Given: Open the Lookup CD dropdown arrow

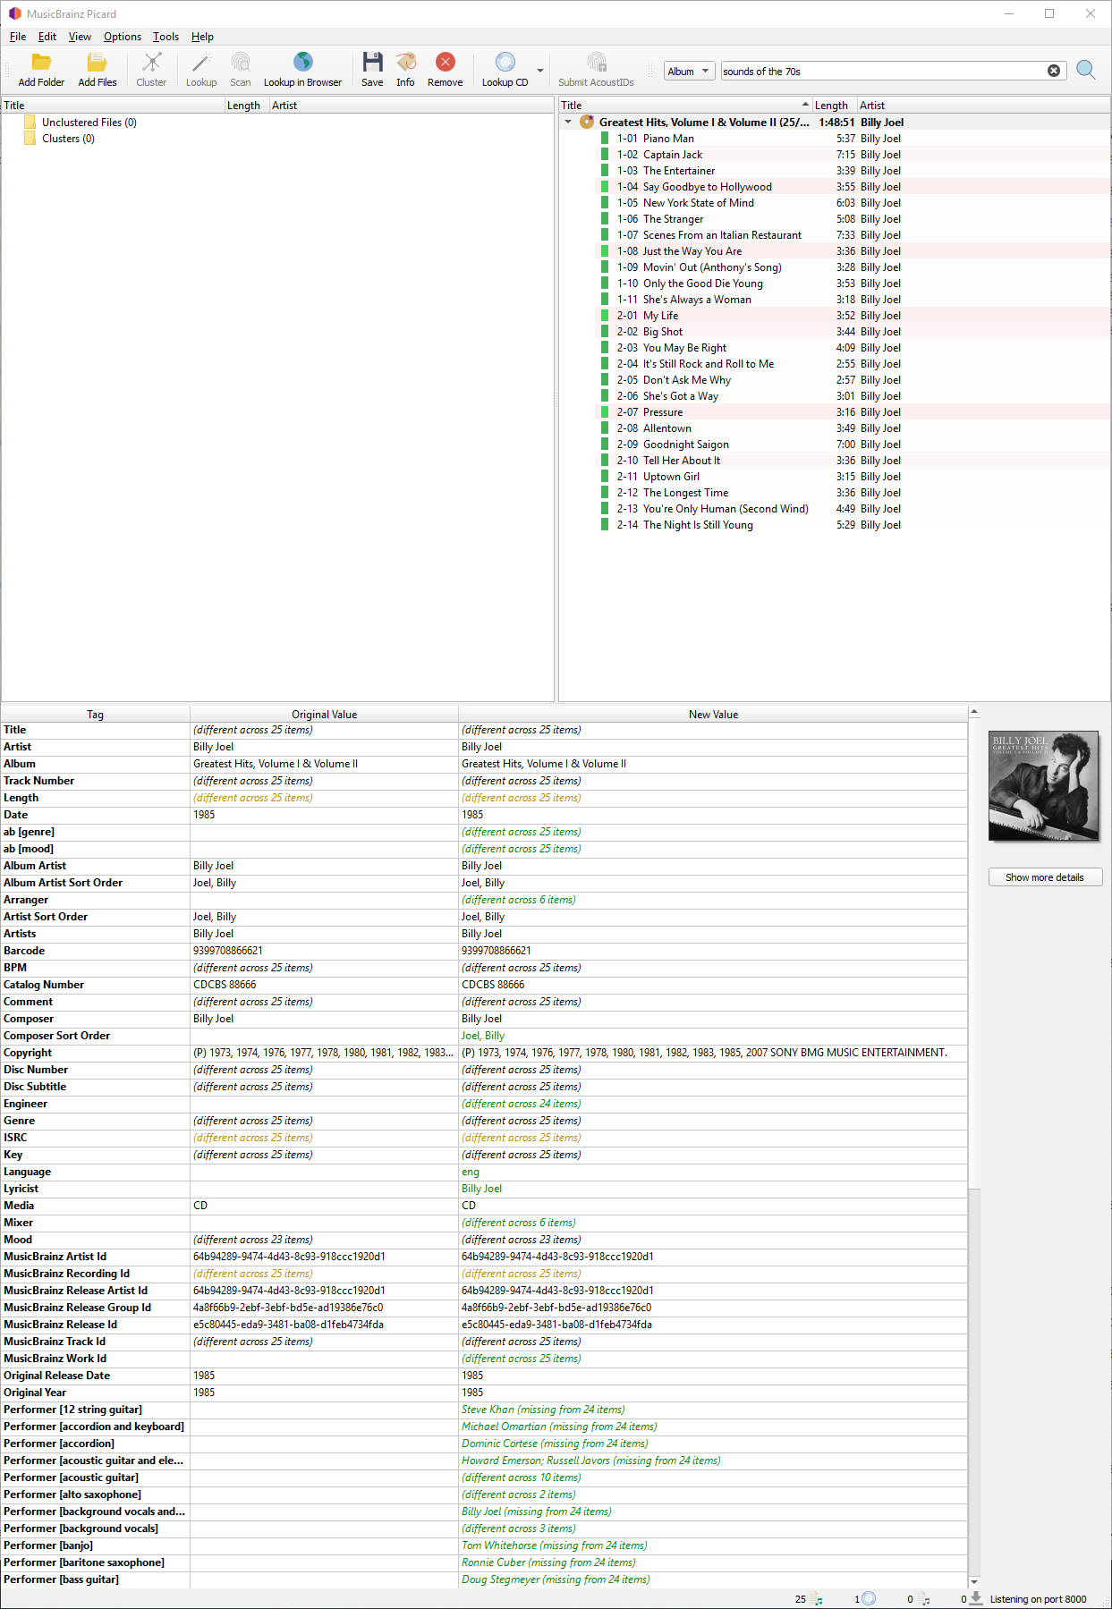Looking at the screenshot, I should (x=540, y=71).
